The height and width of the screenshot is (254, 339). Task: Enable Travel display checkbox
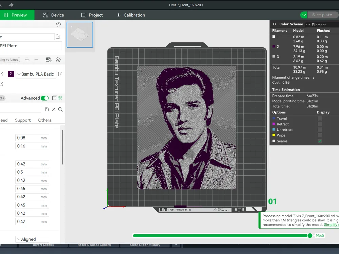(x=320, y=118)
